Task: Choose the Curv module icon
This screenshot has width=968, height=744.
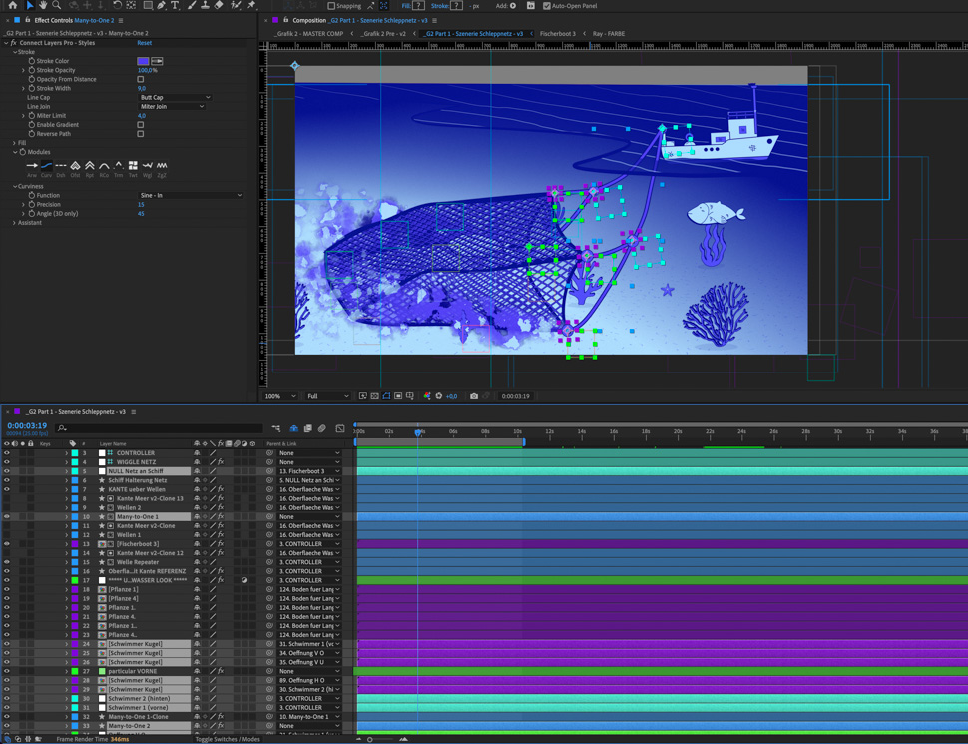Action: pos(46,166)
